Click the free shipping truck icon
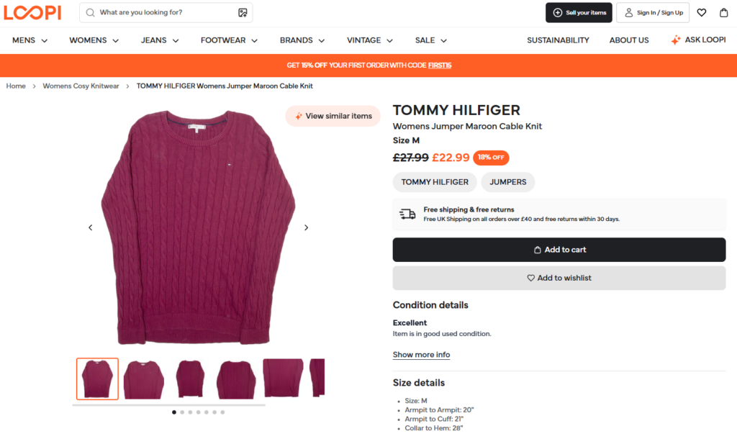The height and width of the screenshot is (439, 737). tap(407, 213)
